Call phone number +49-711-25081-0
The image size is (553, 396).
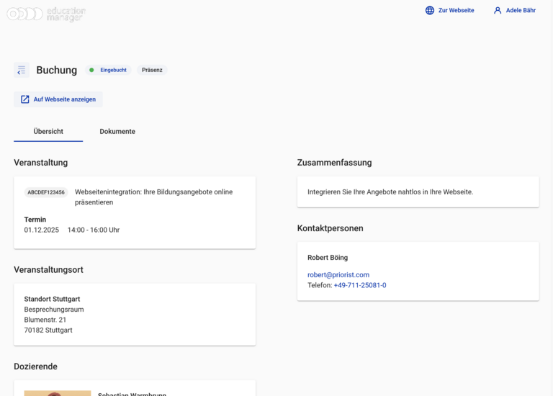tap(359, 285)
